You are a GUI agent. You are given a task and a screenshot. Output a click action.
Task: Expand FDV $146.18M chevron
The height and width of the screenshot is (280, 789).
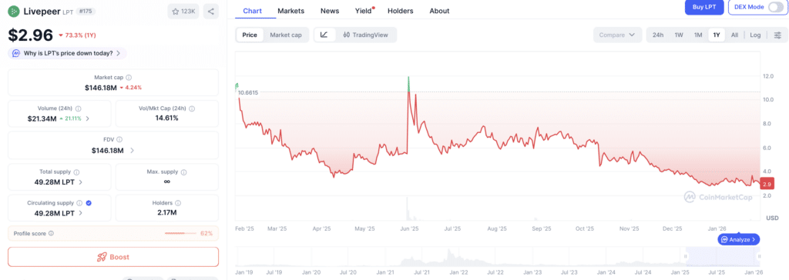[132, 150]
